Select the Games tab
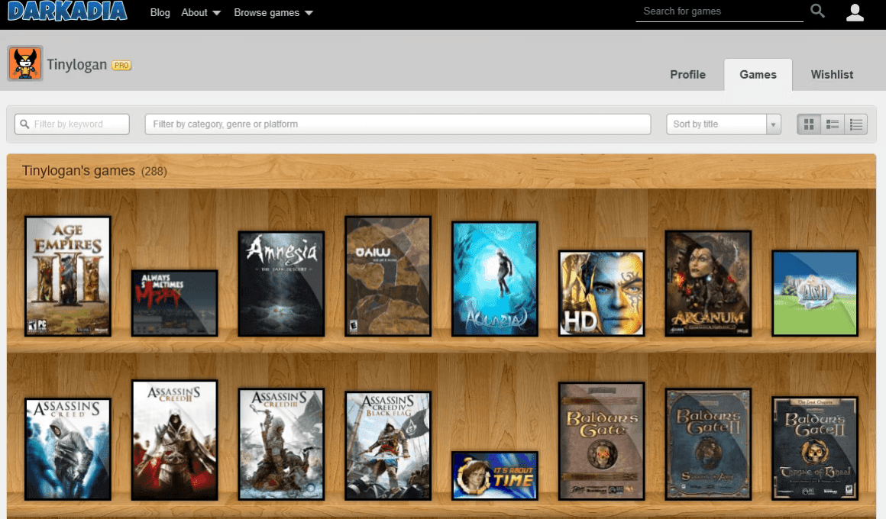 [x=758, y=75]
